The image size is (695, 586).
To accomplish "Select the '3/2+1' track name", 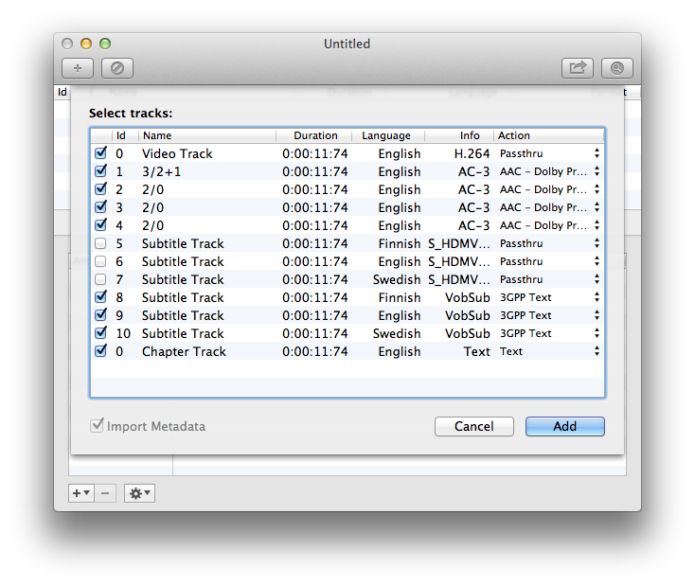I will tap(161, 171).
